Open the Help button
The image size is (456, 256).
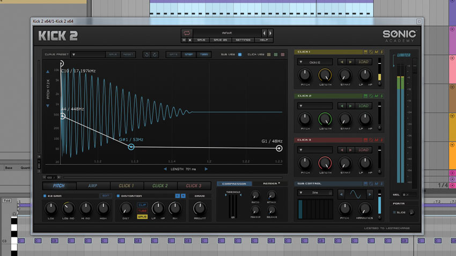coord(264,40)
